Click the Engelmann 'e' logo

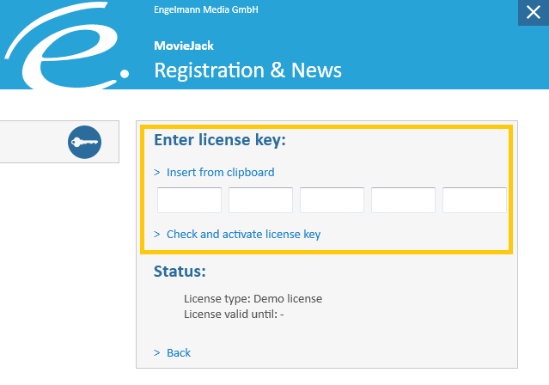tap(66, 46)
